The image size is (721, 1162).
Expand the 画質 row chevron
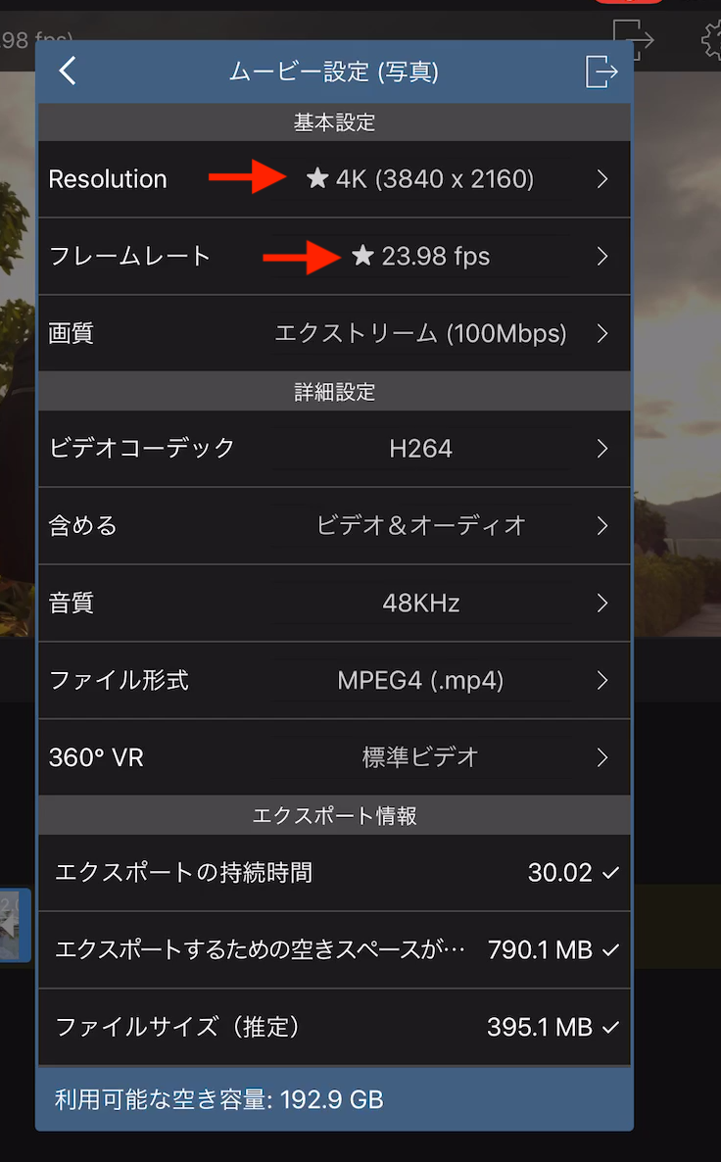[x=602, y=333]
